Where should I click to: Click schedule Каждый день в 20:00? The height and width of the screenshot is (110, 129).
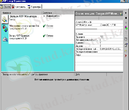(18, 38)
